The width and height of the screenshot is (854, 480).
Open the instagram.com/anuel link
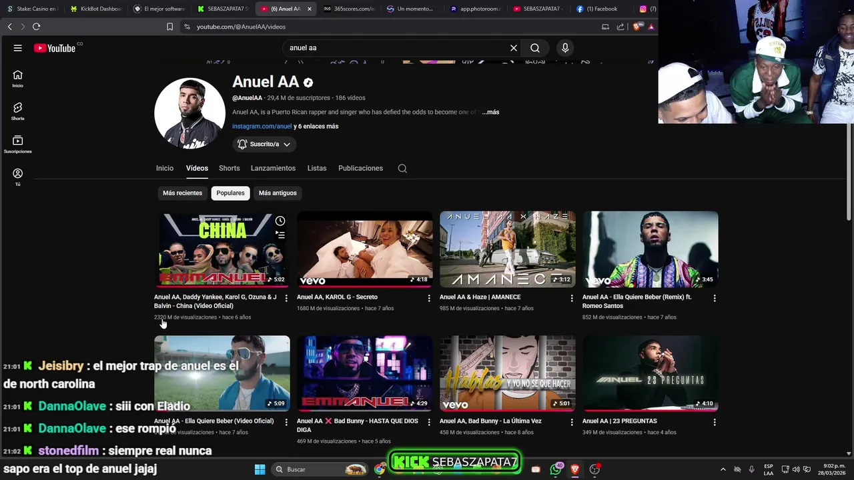point(262,127)
